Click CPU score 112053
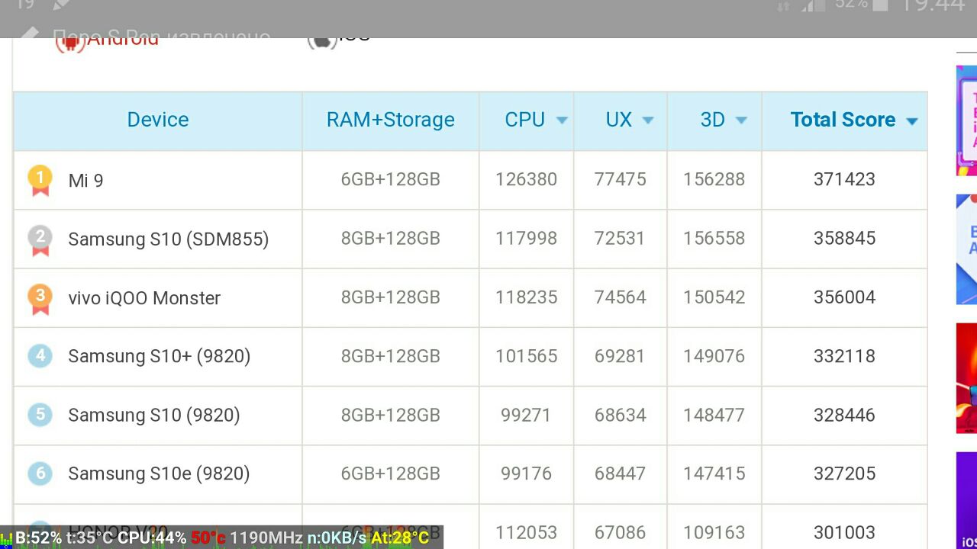Image resolution: width=977 pixels, height=549 pixels. (x=526, y=532)
